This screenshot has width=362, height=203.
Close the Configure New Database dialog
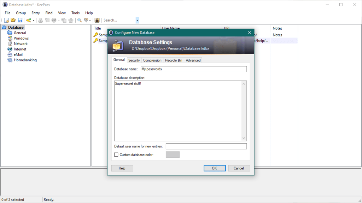(249, 33)
